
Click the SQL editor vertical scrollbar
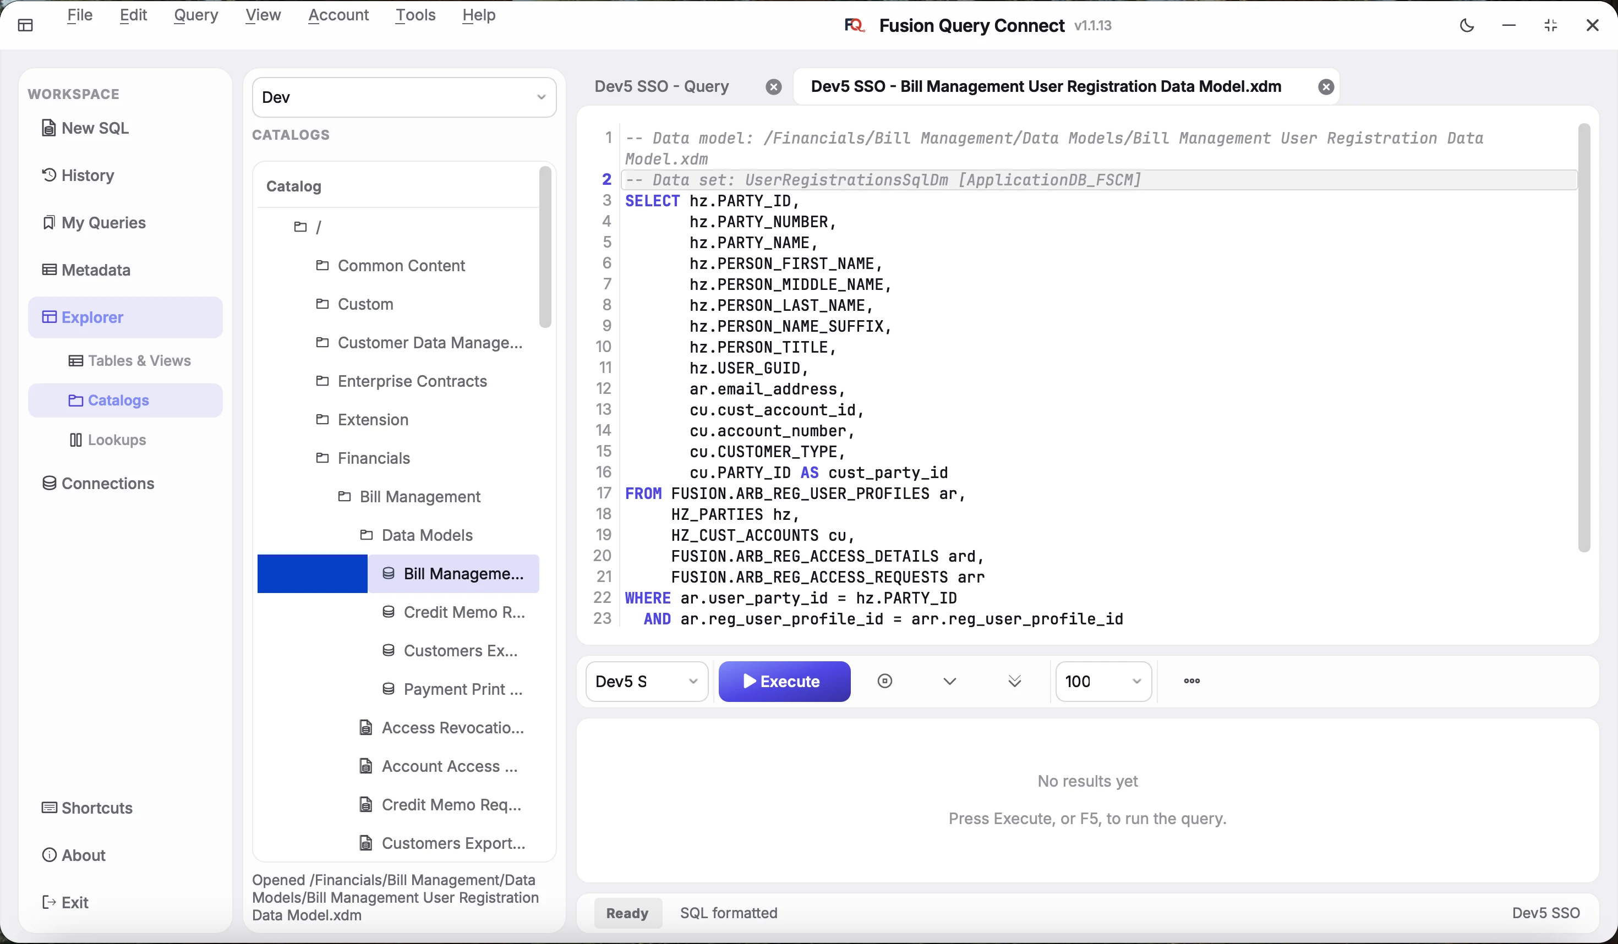[x=1583, y=338]
